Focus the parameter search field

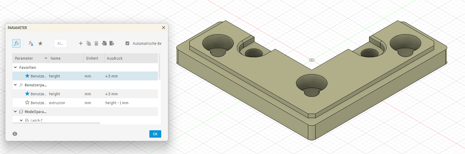click(x=61, y=43)
